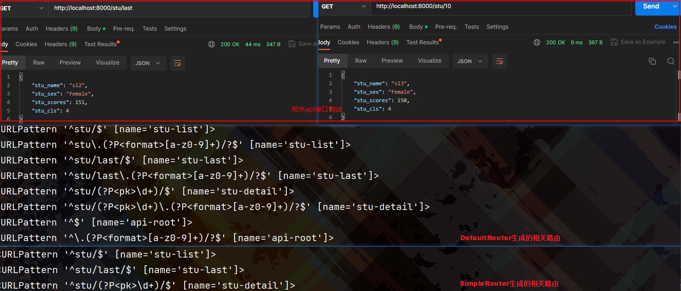
Task: Select Preview view in the stu/10 response
Action: pyautogui.click(x=392, y=61)
